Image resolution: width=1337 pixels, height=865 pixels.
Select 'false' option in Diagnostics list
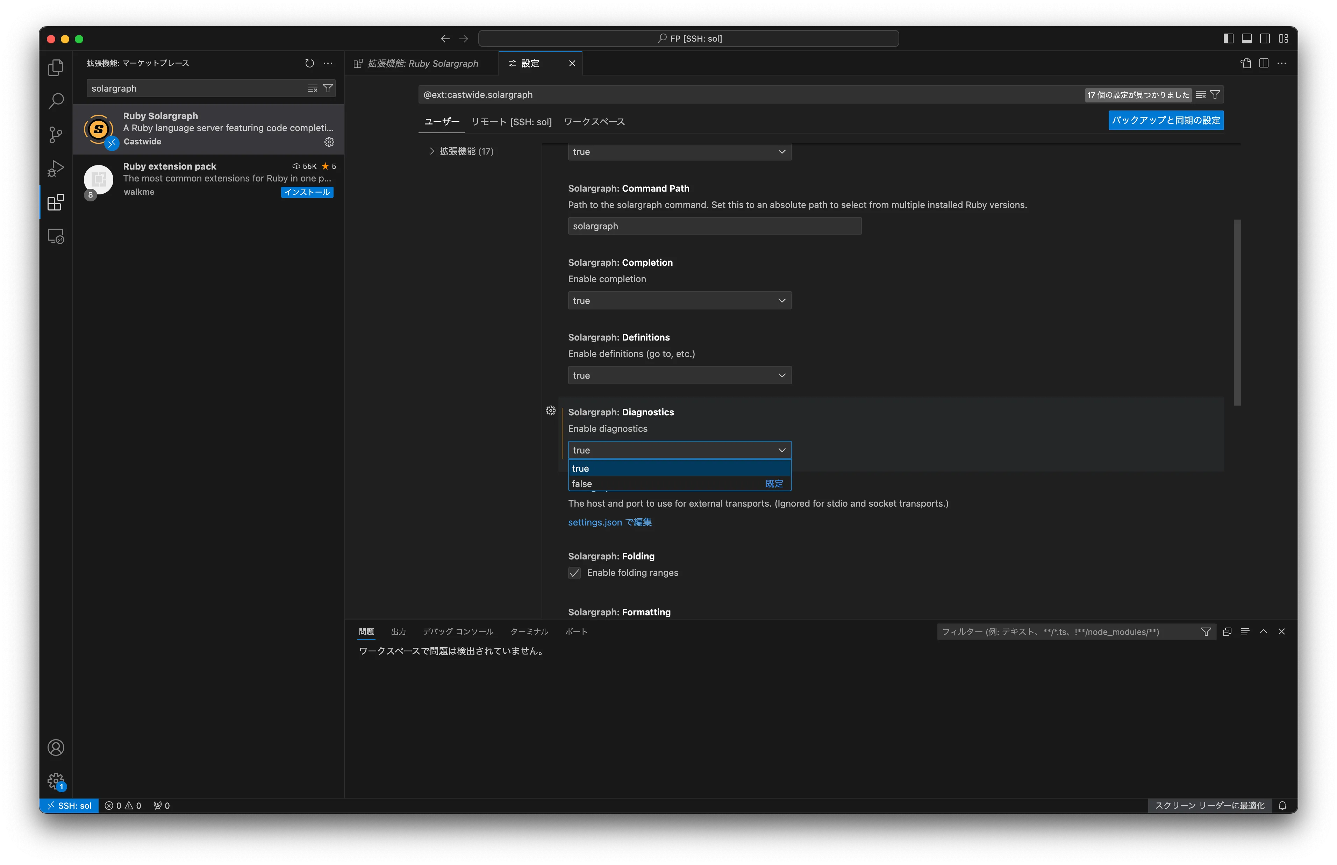click(x=679, y=484)
